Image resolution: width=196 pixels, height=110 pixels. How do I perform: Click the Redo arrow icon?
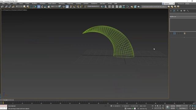(x=2, y=7)
